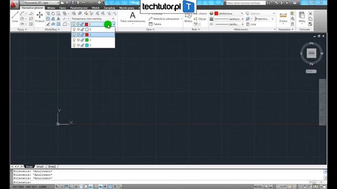Expand the Narzędzia panel
This screenshot has height=189, width=337.
click(286, 29)
